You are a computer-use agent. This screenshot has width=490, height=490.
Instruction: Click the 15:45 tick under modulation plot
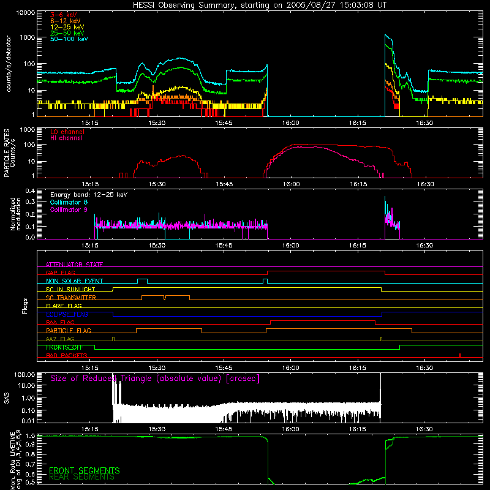pyautogui.click(x=224, y=246)
